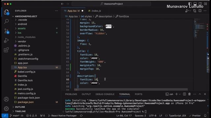Click the sync icon next to React Native Packager
Screen dimensions: 211x118
click(81, 116)
